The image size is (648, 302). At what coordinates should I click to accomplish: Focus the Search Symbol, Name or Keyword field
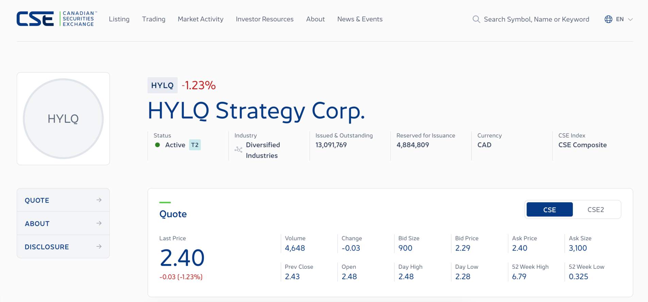pos(536,19)
